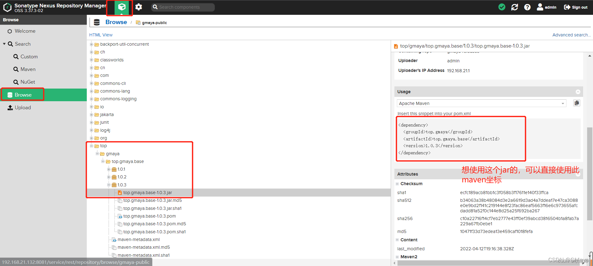Select the commons-lang folder icon
The height and width of the screenshot is (266, 593).
97,91
